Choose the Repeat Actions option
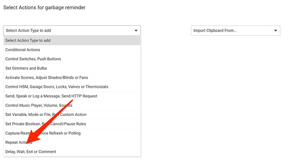Image resolution: width=289 pixels, height=162 pixels. tap(72, 142)
